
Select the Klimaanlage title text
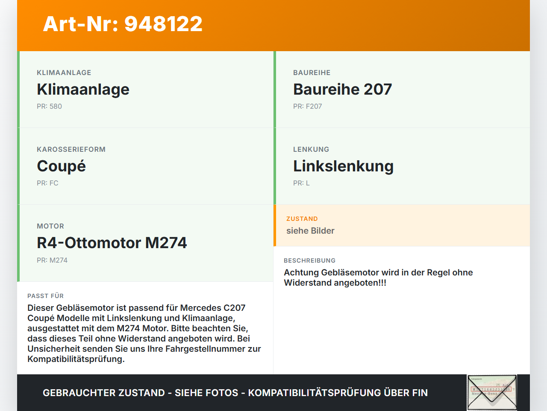[83, 90]
